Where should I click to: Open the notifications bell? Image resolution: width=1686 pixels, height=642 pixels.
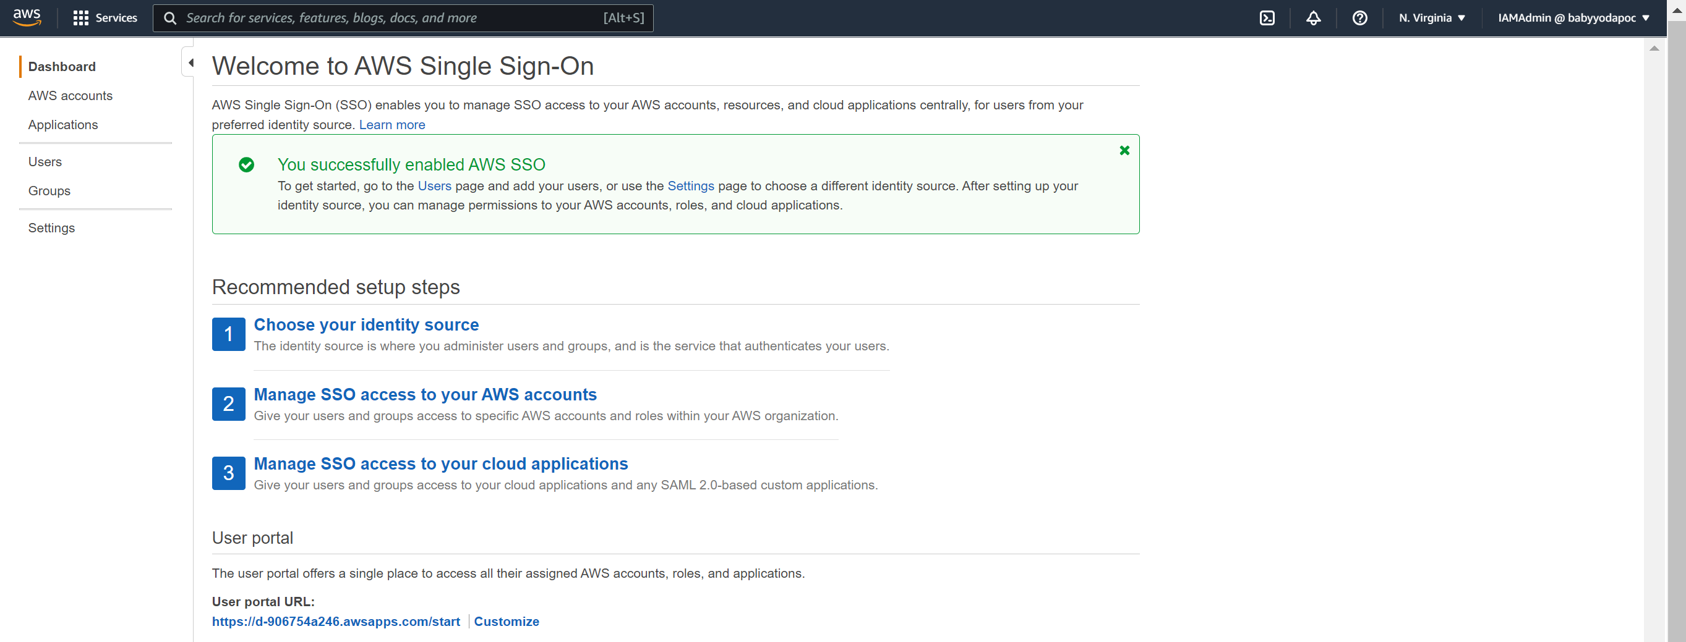[1313, 18]
